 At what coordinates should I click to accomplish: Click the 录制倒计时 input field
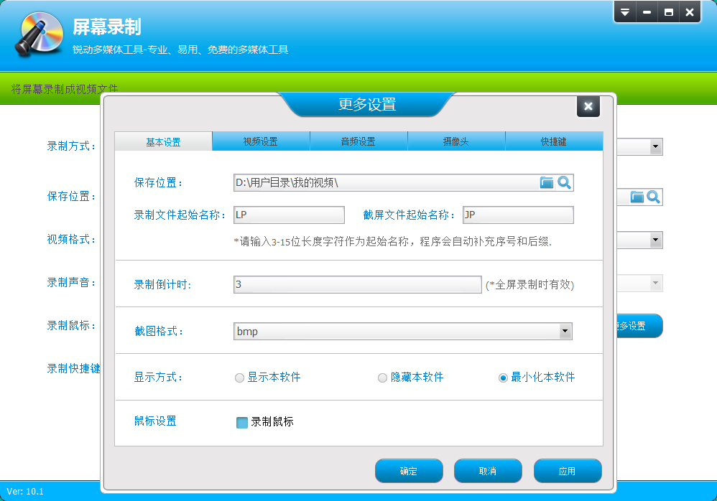tap(357, 285)
